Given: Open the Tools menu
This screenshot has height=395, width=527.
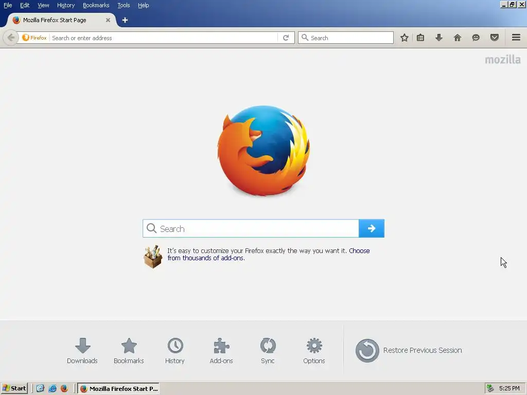Looking at the screenshot, I should [x=124, y=5].
